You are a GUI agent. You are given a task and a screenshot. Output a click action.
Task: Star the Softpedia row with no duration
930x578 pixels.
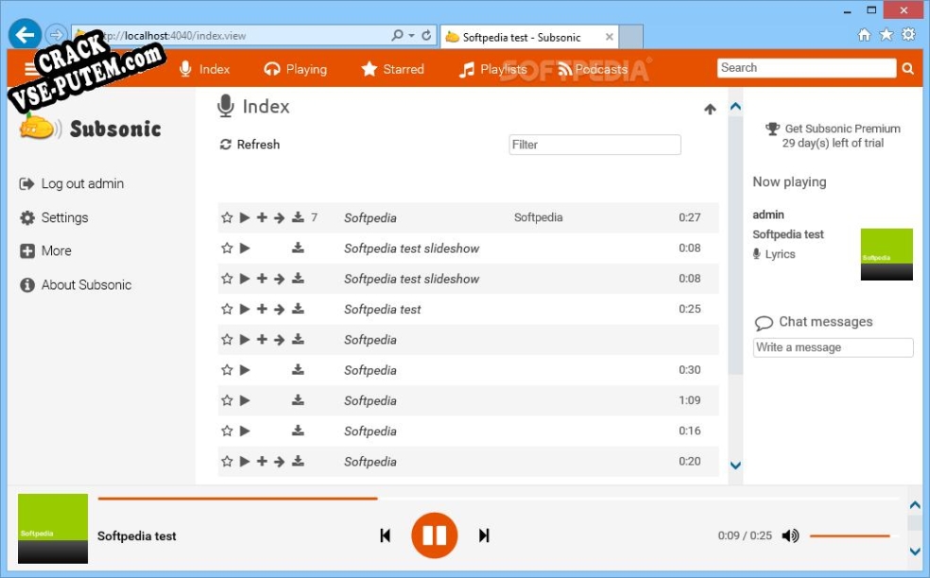point(227,339)
